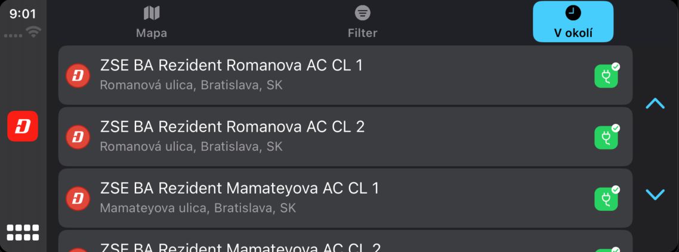Screen dimensions: 679x252
Task: Click red provider logo beside Mamateyova CL 1
Action: pos(78,198)
